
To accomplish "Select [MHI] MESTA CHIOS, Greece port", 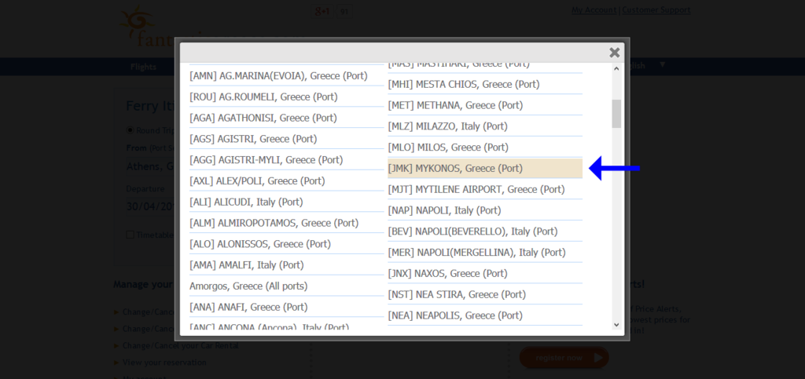I will pos(485,84).
